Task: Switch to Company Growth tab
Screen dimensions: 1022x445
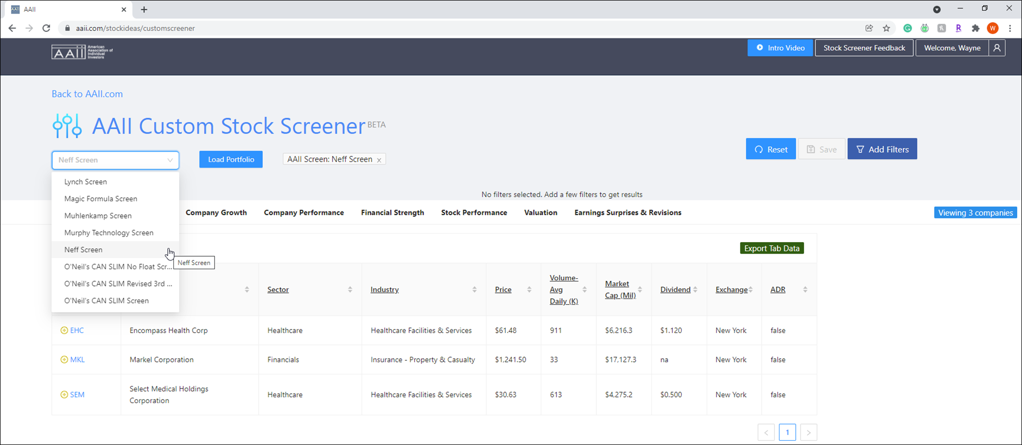Action: [x=216, y=213]
